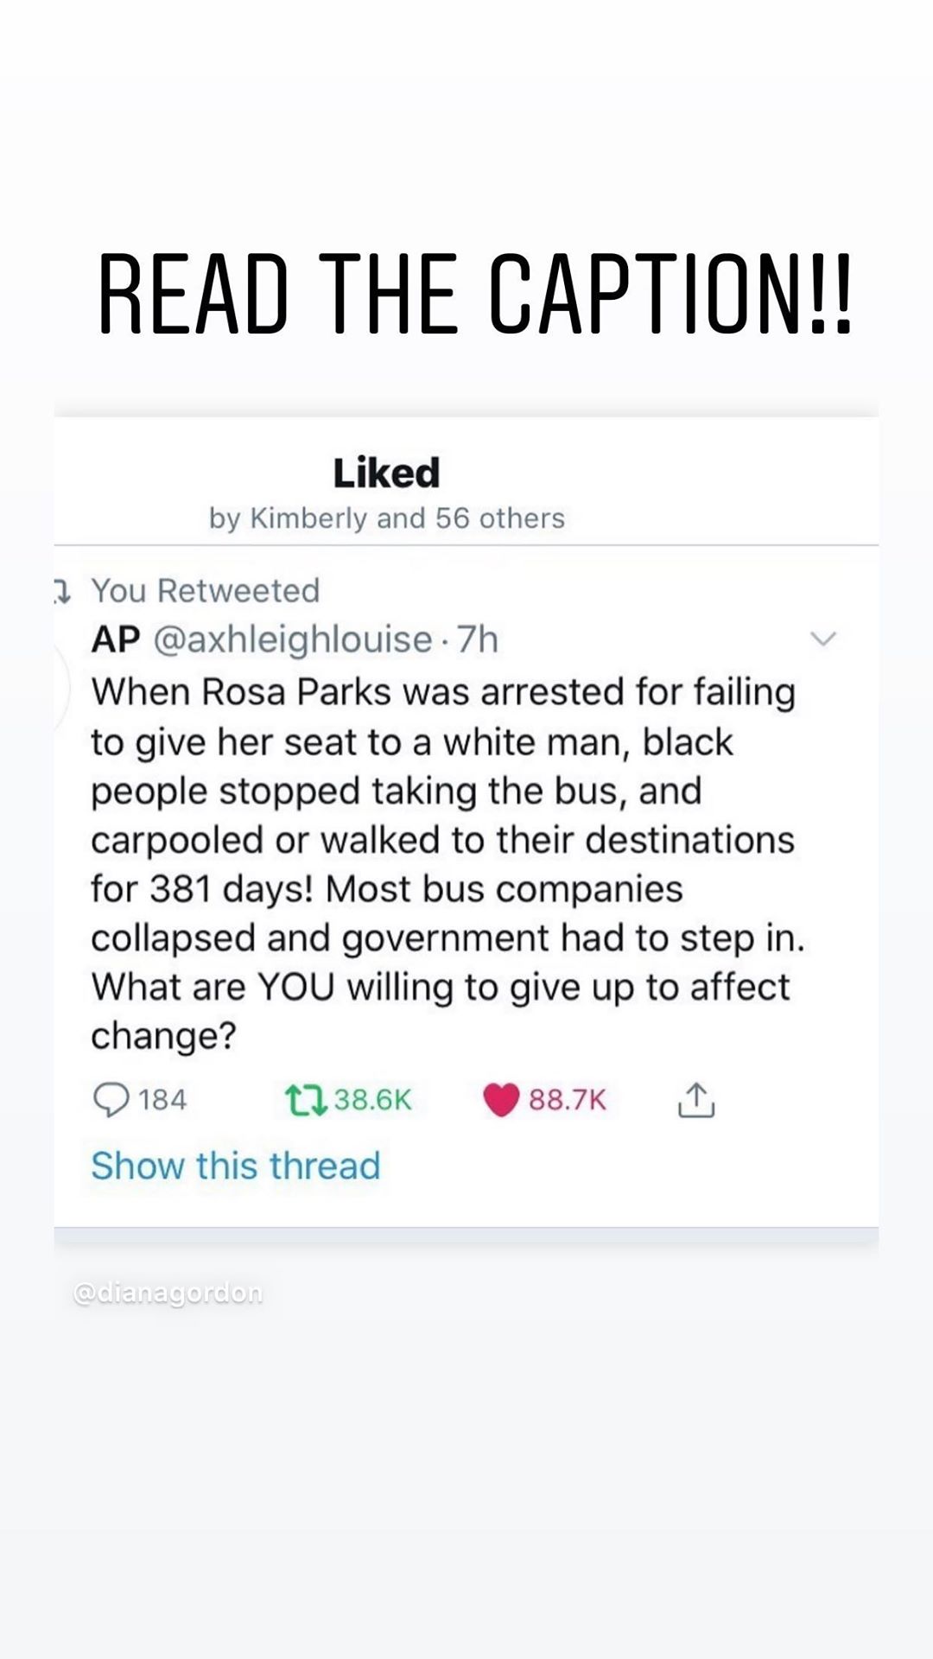Click the AP display name
Viewport: 933px width, 1659px height.
tap(116, 639)
